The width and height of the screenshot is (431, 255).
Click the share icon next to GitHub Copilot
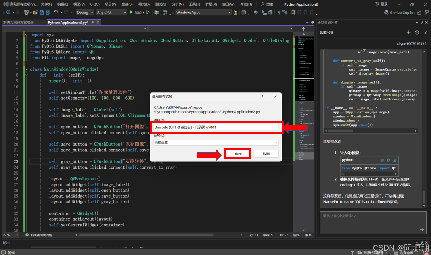click(x=419, y=13)
